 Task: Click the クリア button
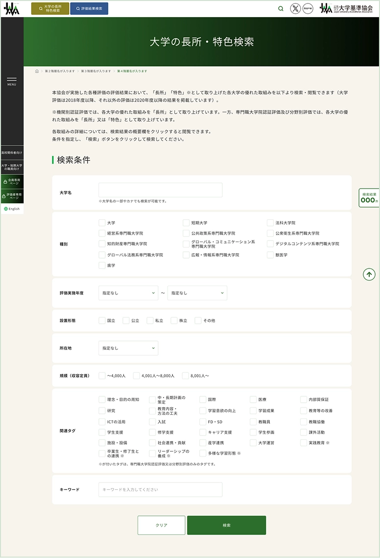coord(162,525)
